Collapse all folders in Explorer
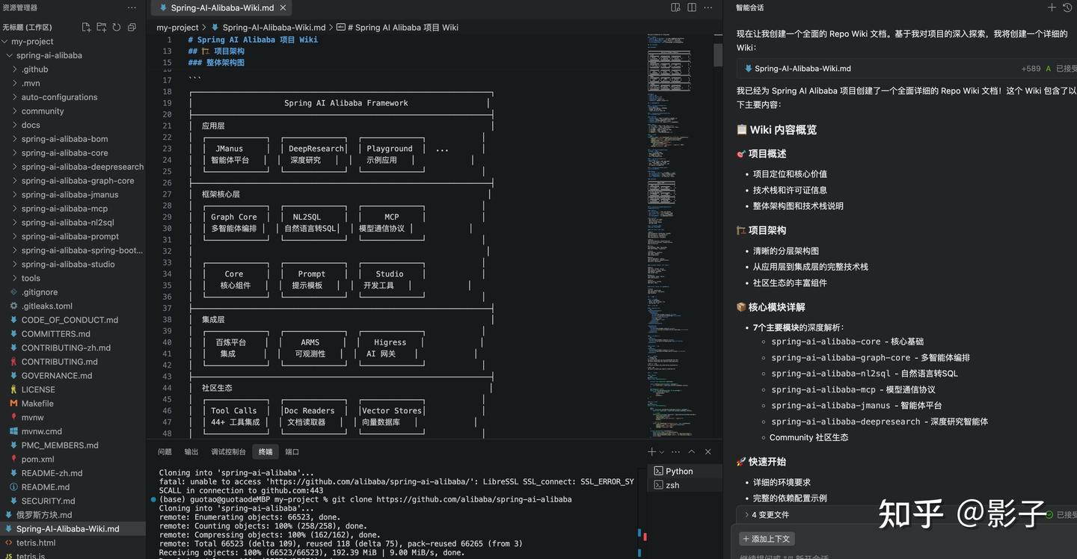Image resolution: width=1077 pixels, height=559 pixels. click(132, 26)
